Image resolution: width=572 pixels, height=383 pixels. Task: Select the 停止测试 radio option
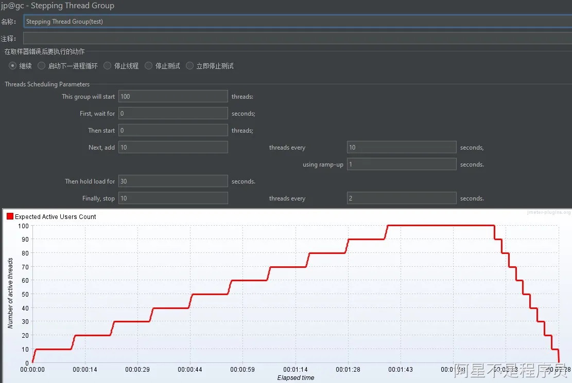(149, 66)
